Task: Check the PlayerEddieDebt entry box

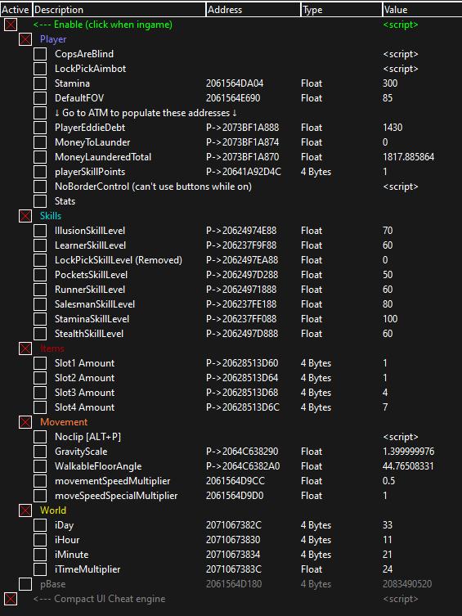Action: point(40,128)
